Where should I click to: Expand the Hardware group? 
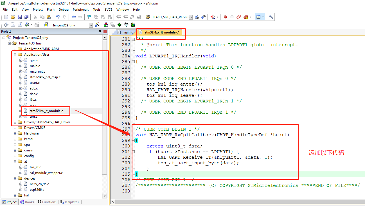click(x=15, y=133)
